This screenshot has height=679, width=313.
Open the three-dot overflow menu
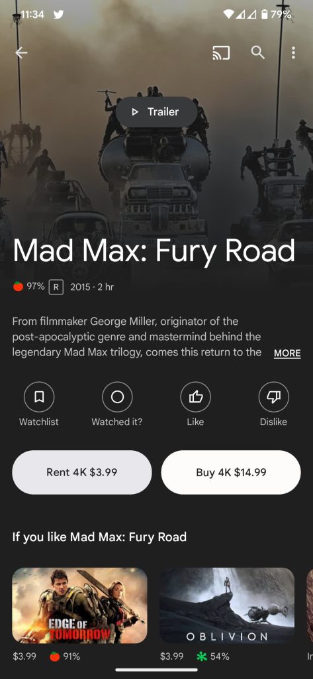click(x=294, y=53)
